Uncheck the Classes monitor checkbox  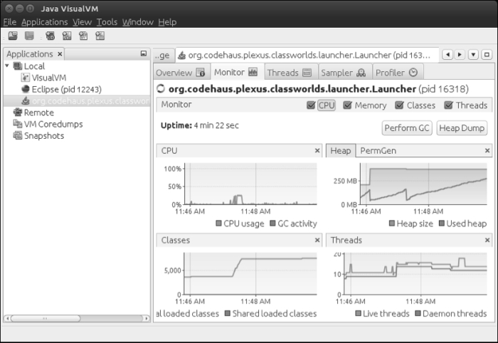coord(399,105)
